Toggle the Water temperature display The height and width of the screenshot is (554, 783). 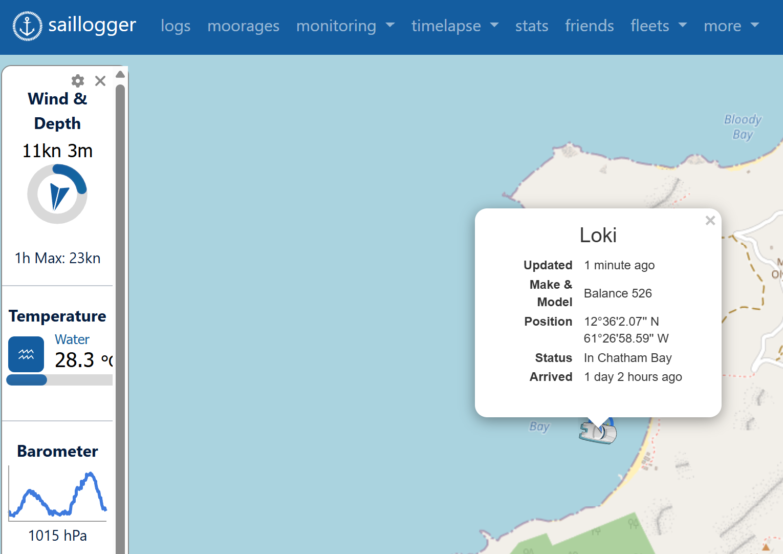coord(72,339)
